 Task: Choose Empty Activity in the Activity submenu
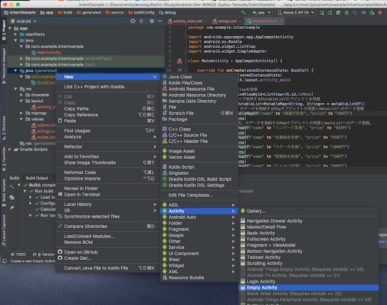point(308,288)
